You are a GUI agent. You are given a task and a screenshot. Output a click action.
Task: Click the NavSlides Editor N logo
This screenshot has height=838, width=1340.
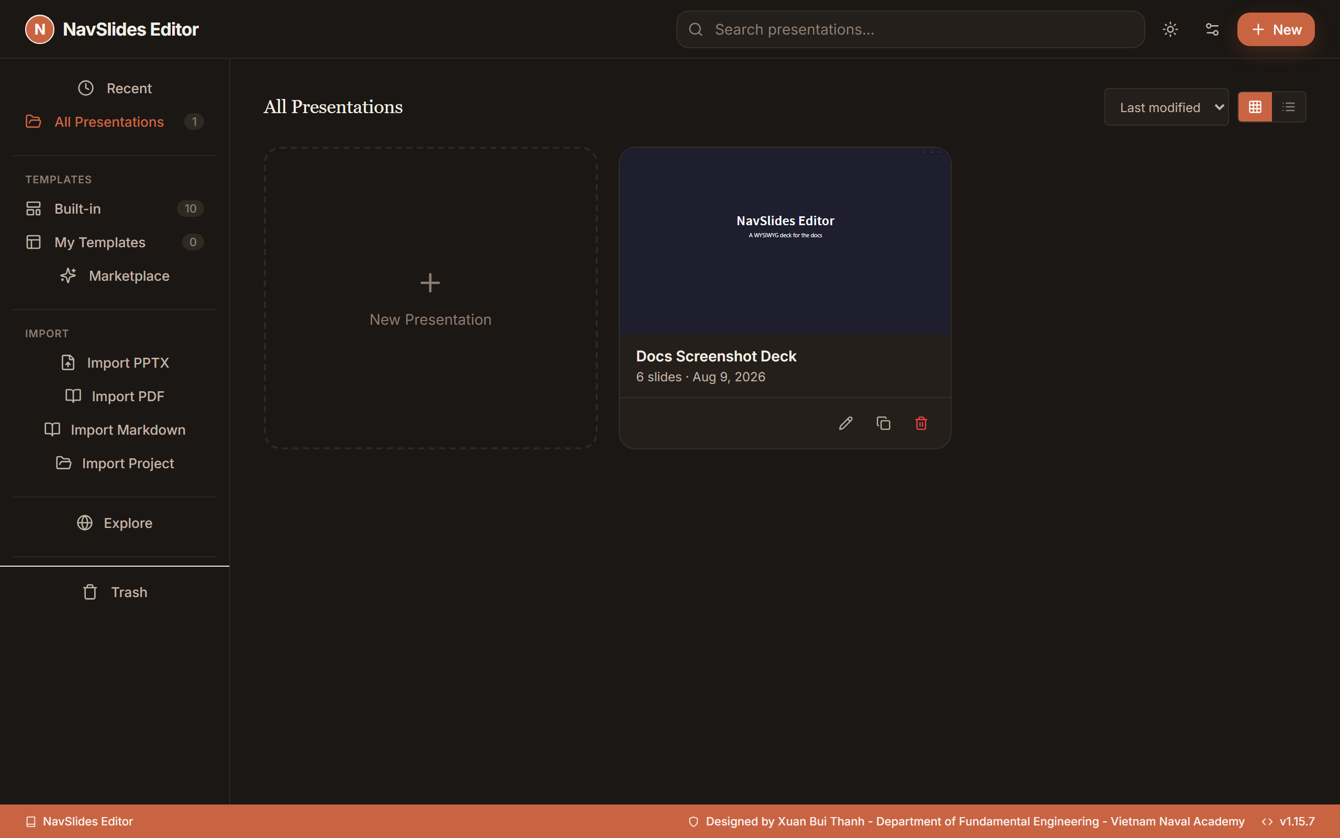pos(40,29)
